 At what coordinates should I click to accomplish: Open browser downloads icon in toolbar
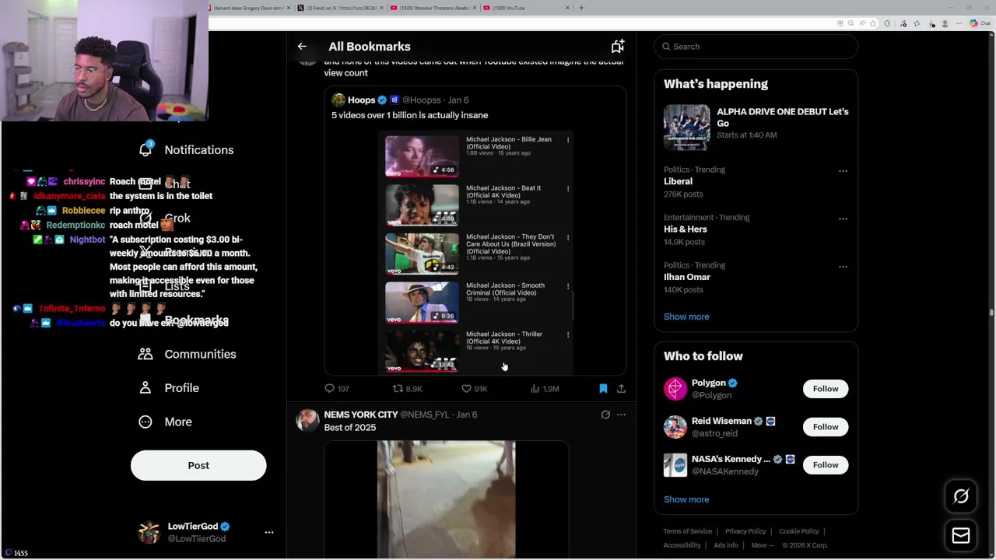(934, 23)
